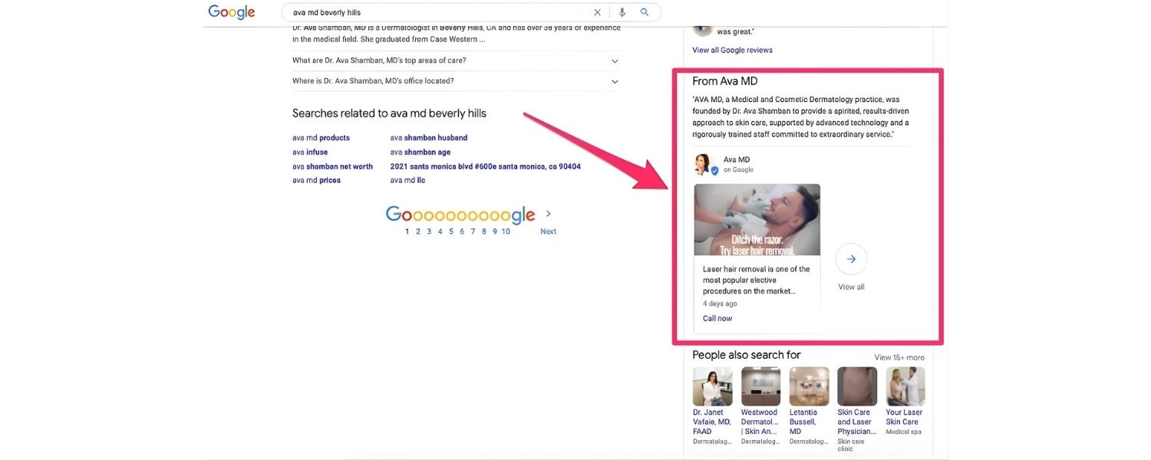Screen dimensions: 1151x460
Task: Start voice search with microphone icon
Action: pyautogui.click(x=622, y=12)
